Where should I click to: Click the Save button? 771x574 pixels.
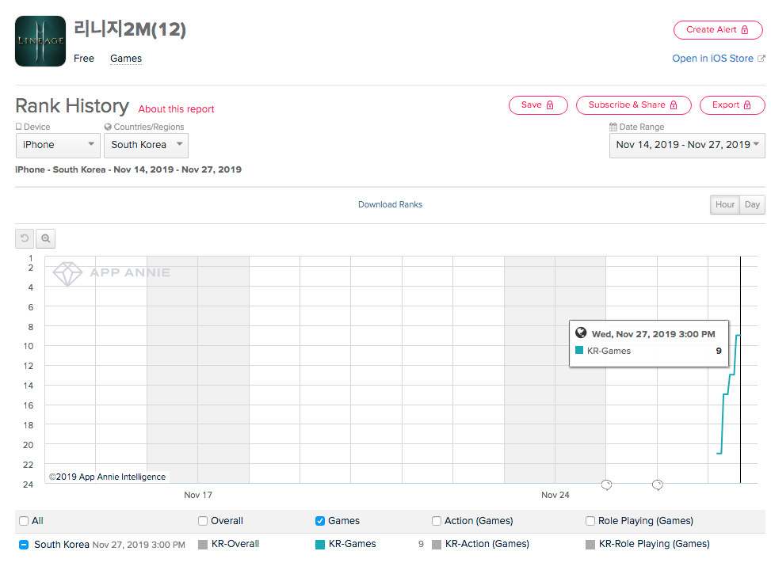tap(538, 105)
